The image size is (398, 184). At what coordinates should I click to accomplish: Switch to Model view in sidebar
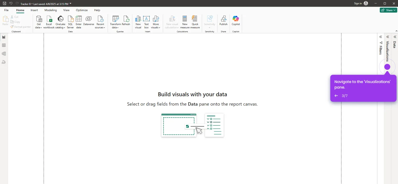4,54
